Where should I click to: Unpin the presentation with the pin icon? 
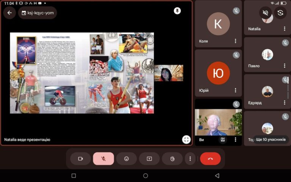point(177,11)
